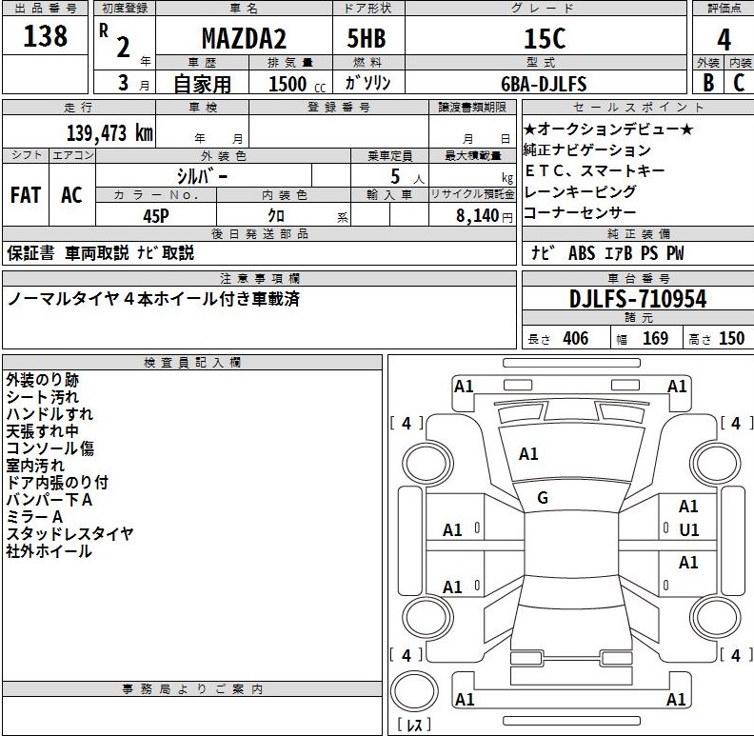Click the 車両取説 item

(97, 253)
